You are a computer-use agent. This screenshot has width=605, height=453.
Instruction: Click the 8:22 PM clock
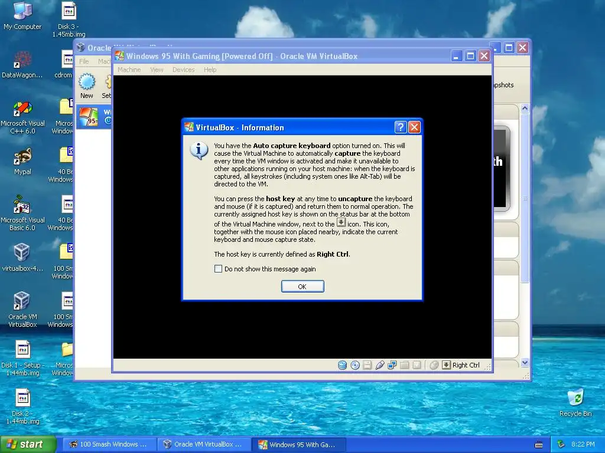point(583,445)
